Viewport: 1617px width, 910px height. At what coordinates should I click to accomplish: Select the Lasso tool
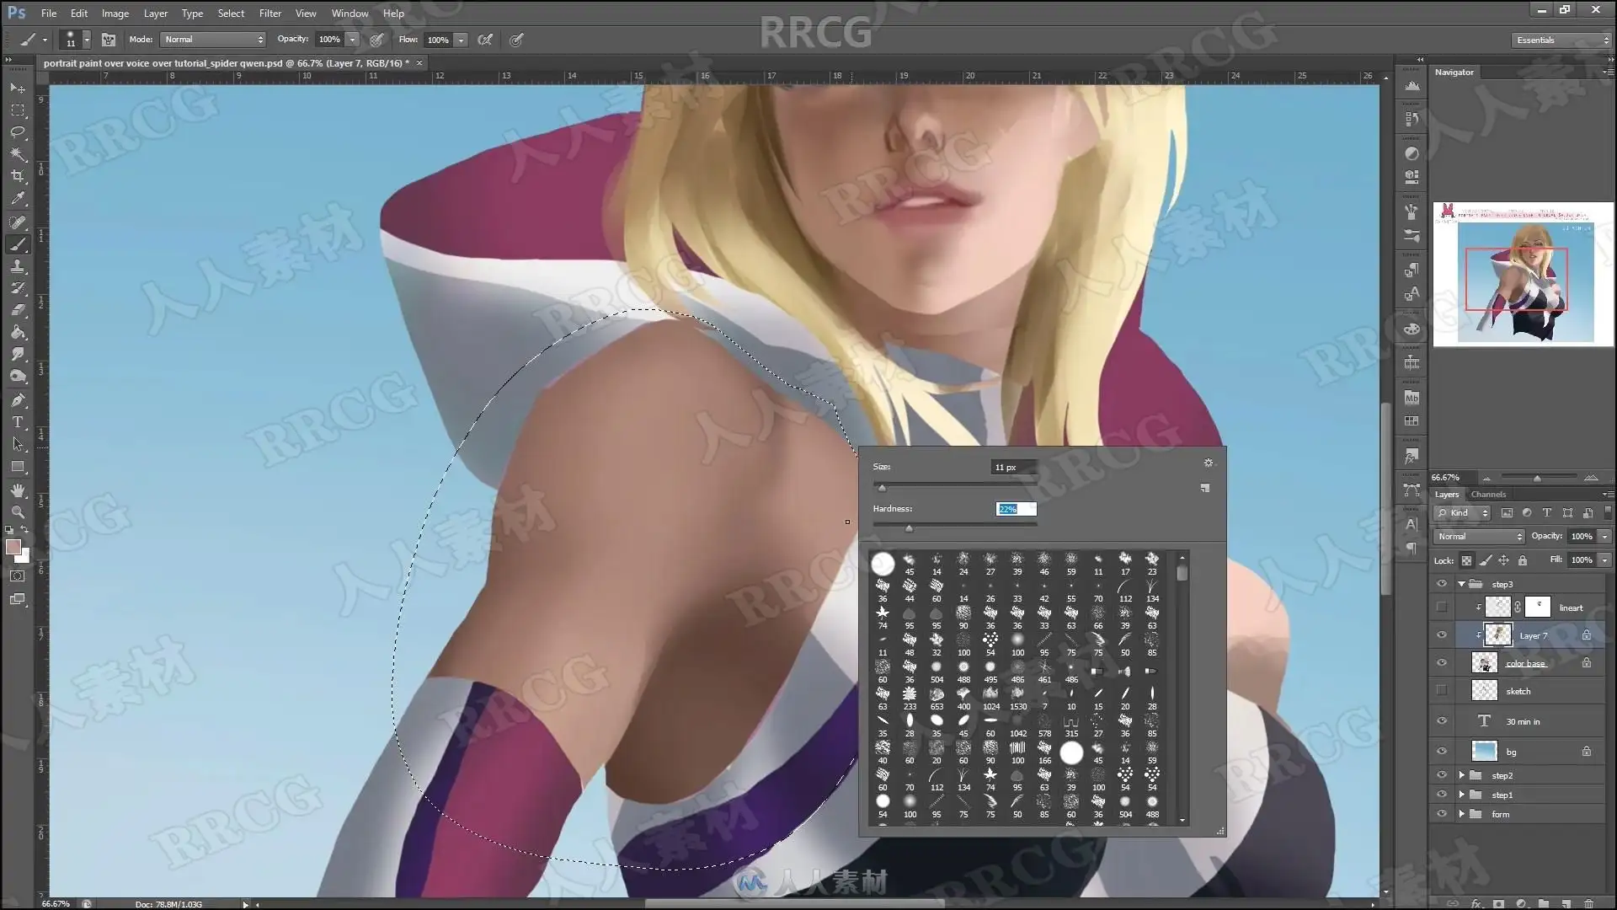[x=18, y=132]
